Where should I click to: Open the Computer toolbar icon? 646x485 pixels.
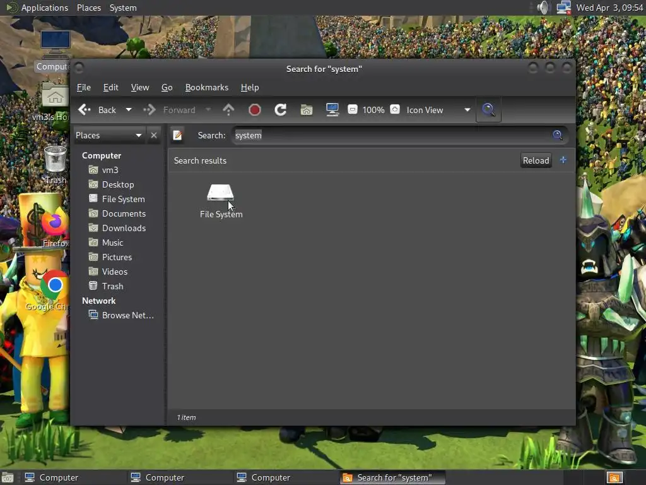point(332,110)
